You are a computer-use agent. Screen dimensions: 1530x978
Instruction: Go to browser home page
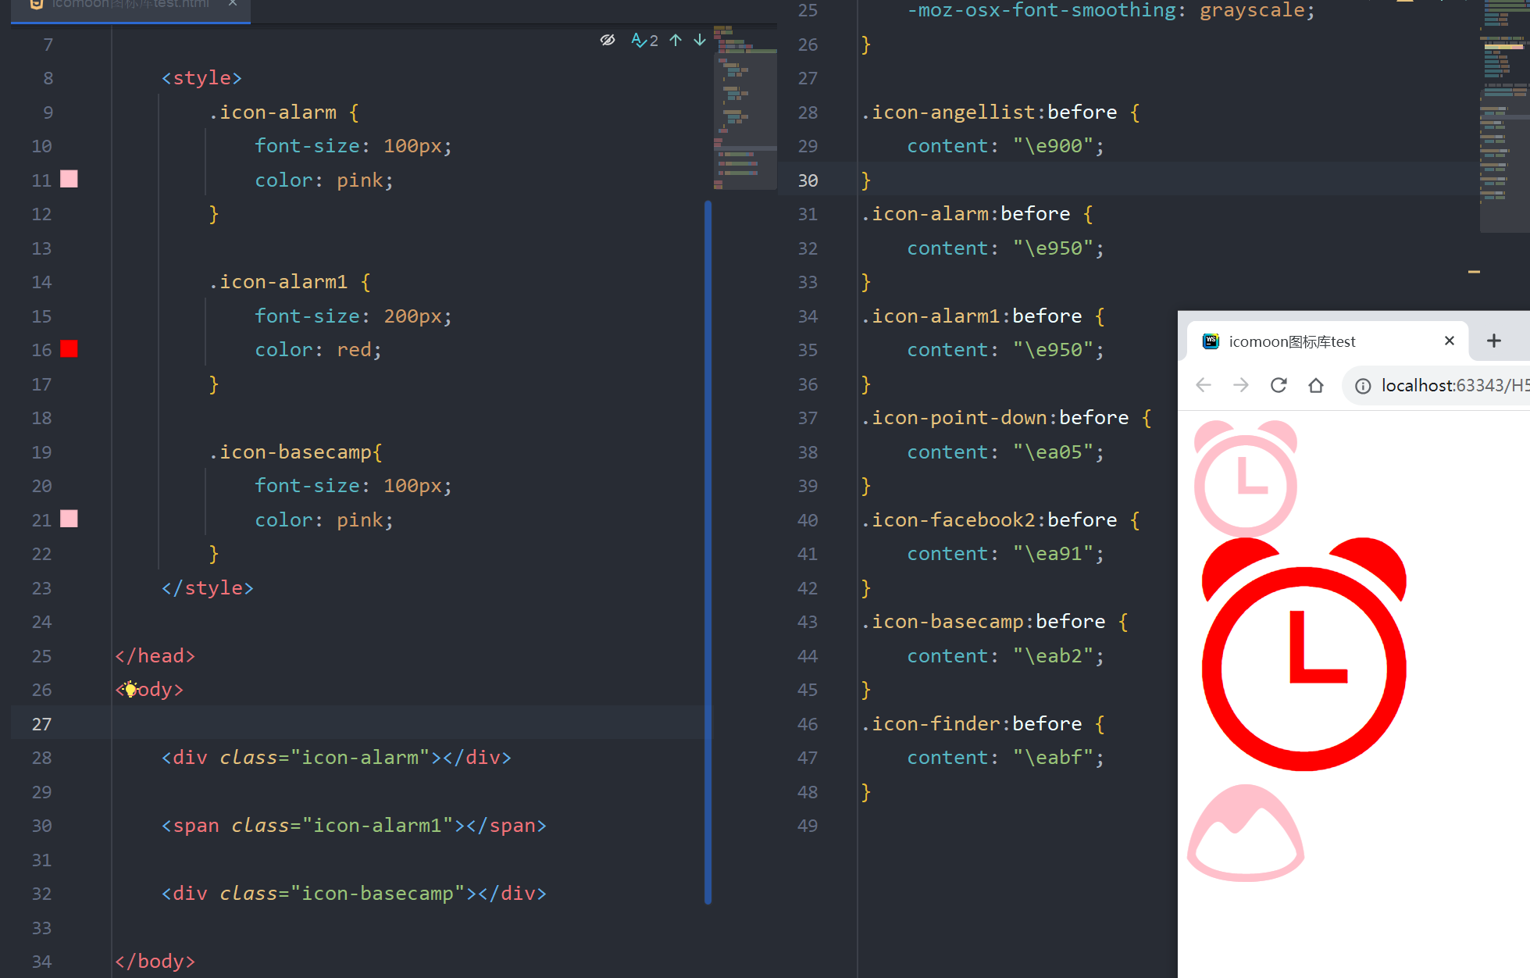pyautogui.click(x=1316, y=385)
